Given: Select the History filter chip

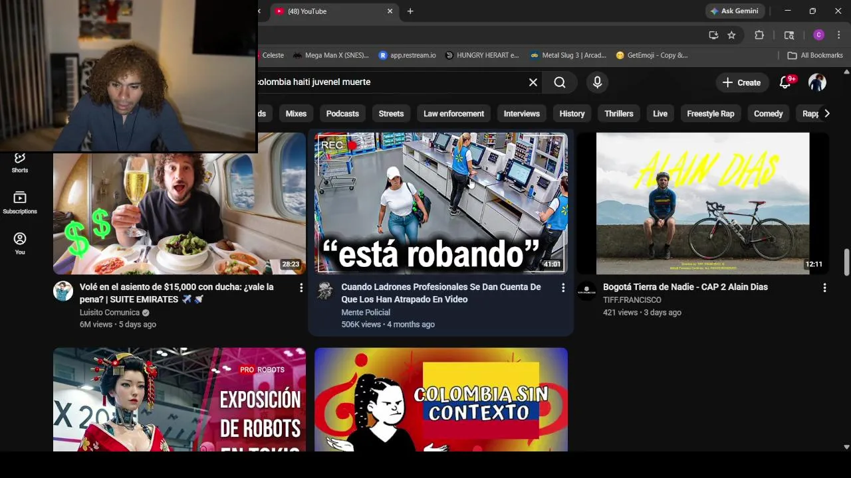Looking at the screenshot, I should (572, 114).
